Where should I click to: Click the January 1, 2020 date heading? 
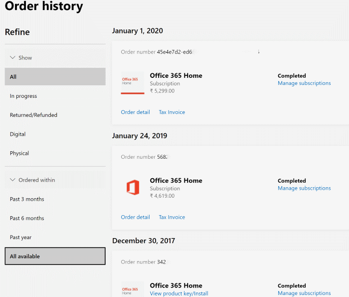[137, 31]
